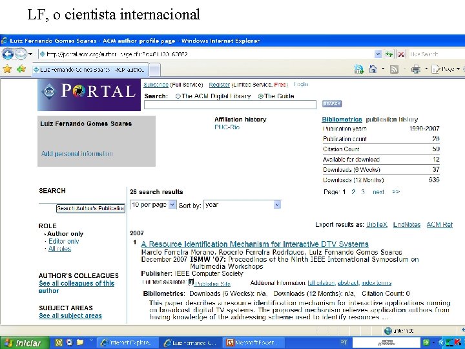The image size is (465, 349).
Task: Open the PUC-Rio affiliation link
Action: [x=227, y=127]
